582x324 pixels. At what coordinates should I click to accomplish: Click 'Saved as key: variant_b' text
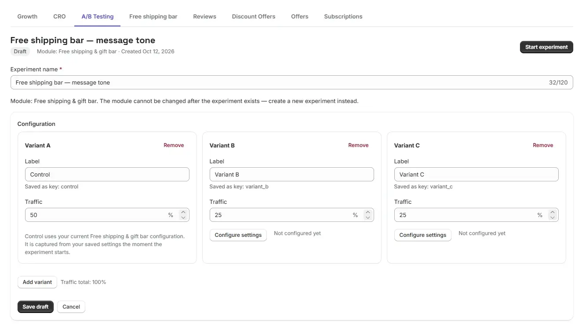point(239,187)
